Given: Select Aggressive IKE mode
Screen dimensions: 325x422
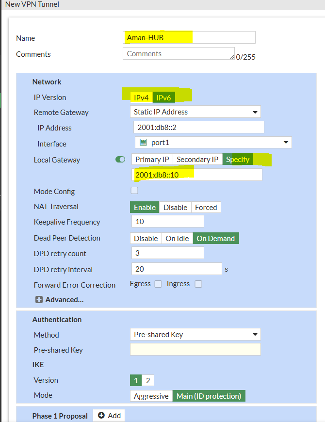Looking at the screenshot, I should coord(151,396).
